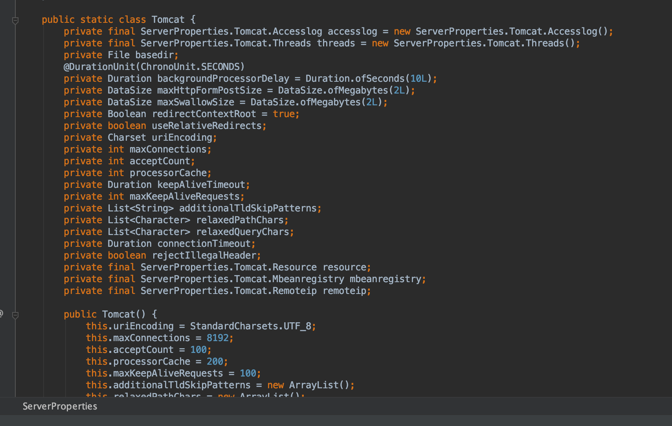Screen dimensions: 672x426
Task: Click the ServerProperties.Tomcat.Remoteip type
Action: coord(229,291)
